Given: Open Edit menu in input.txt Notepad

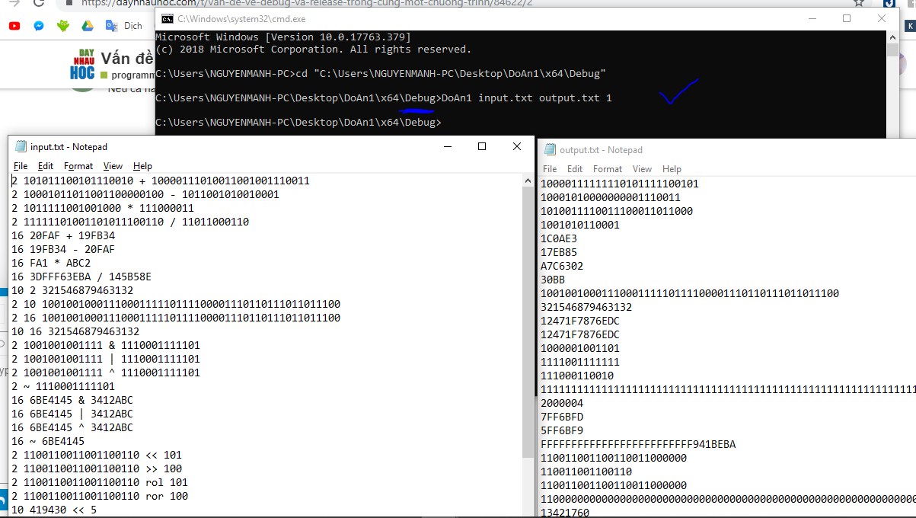Looking at the screenshot, I should [x=46, y=165].
